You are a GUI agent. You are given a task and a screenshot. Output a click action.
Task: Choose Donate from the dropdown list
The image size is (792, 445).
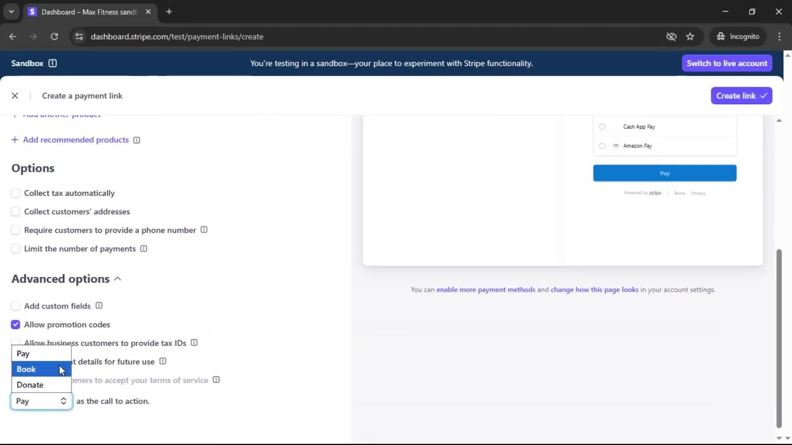coord(30,385)
